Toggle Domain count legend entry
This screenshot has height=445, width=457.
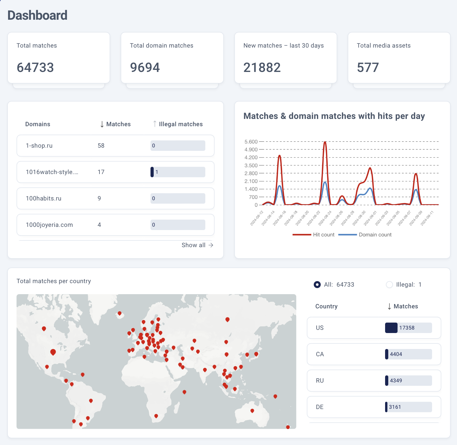pyautogui.click(x=365, y=235)
